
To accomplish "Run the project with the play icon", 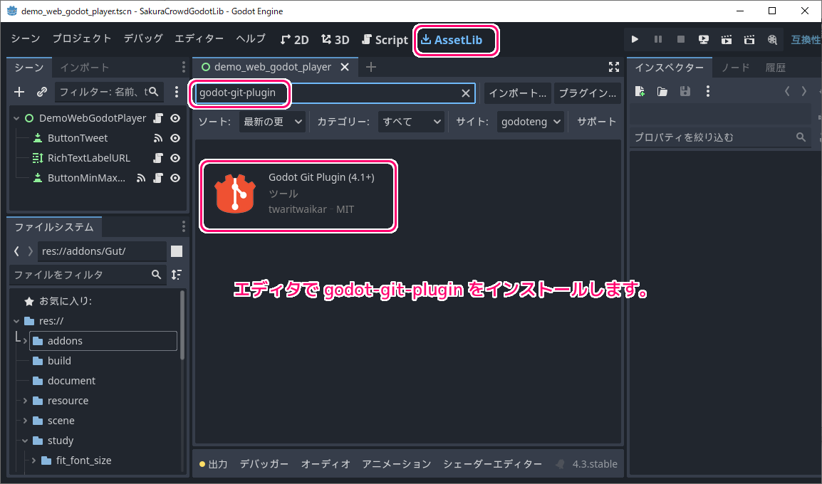I will tap(635, 40).
